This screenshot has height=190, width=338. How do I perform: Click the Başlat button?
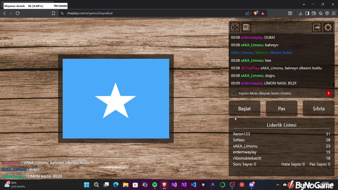click(x=245, y=108)
